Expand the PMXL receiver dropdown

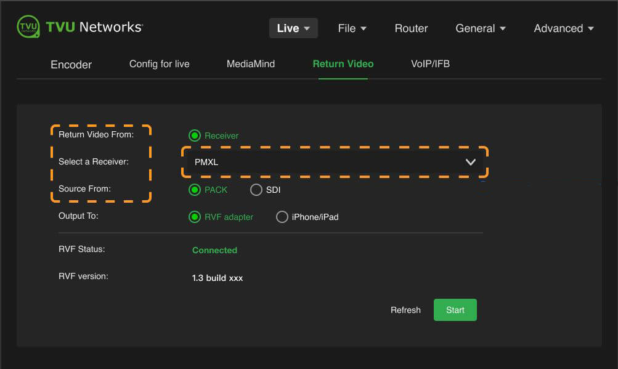click(x=335, y=162)
